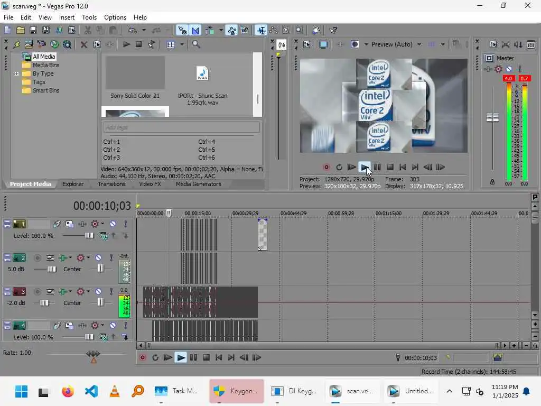Open the File menu
The image size is (541, 406).
click(8, 17)
